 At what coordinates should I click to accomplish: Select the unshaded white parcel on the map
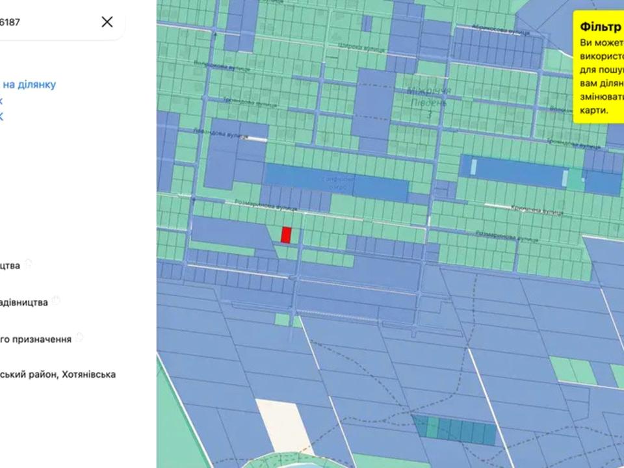(x=285, y=426)
